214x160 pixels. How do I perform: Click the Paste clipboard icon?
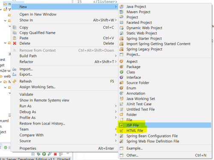tap(15, 38)
